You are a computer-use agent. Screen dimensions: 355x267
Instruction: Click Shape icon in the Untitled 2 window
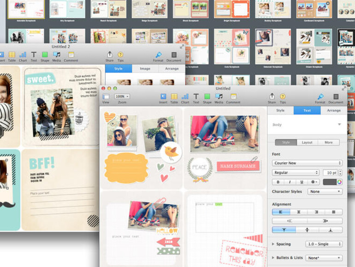(x=45, y=55)
